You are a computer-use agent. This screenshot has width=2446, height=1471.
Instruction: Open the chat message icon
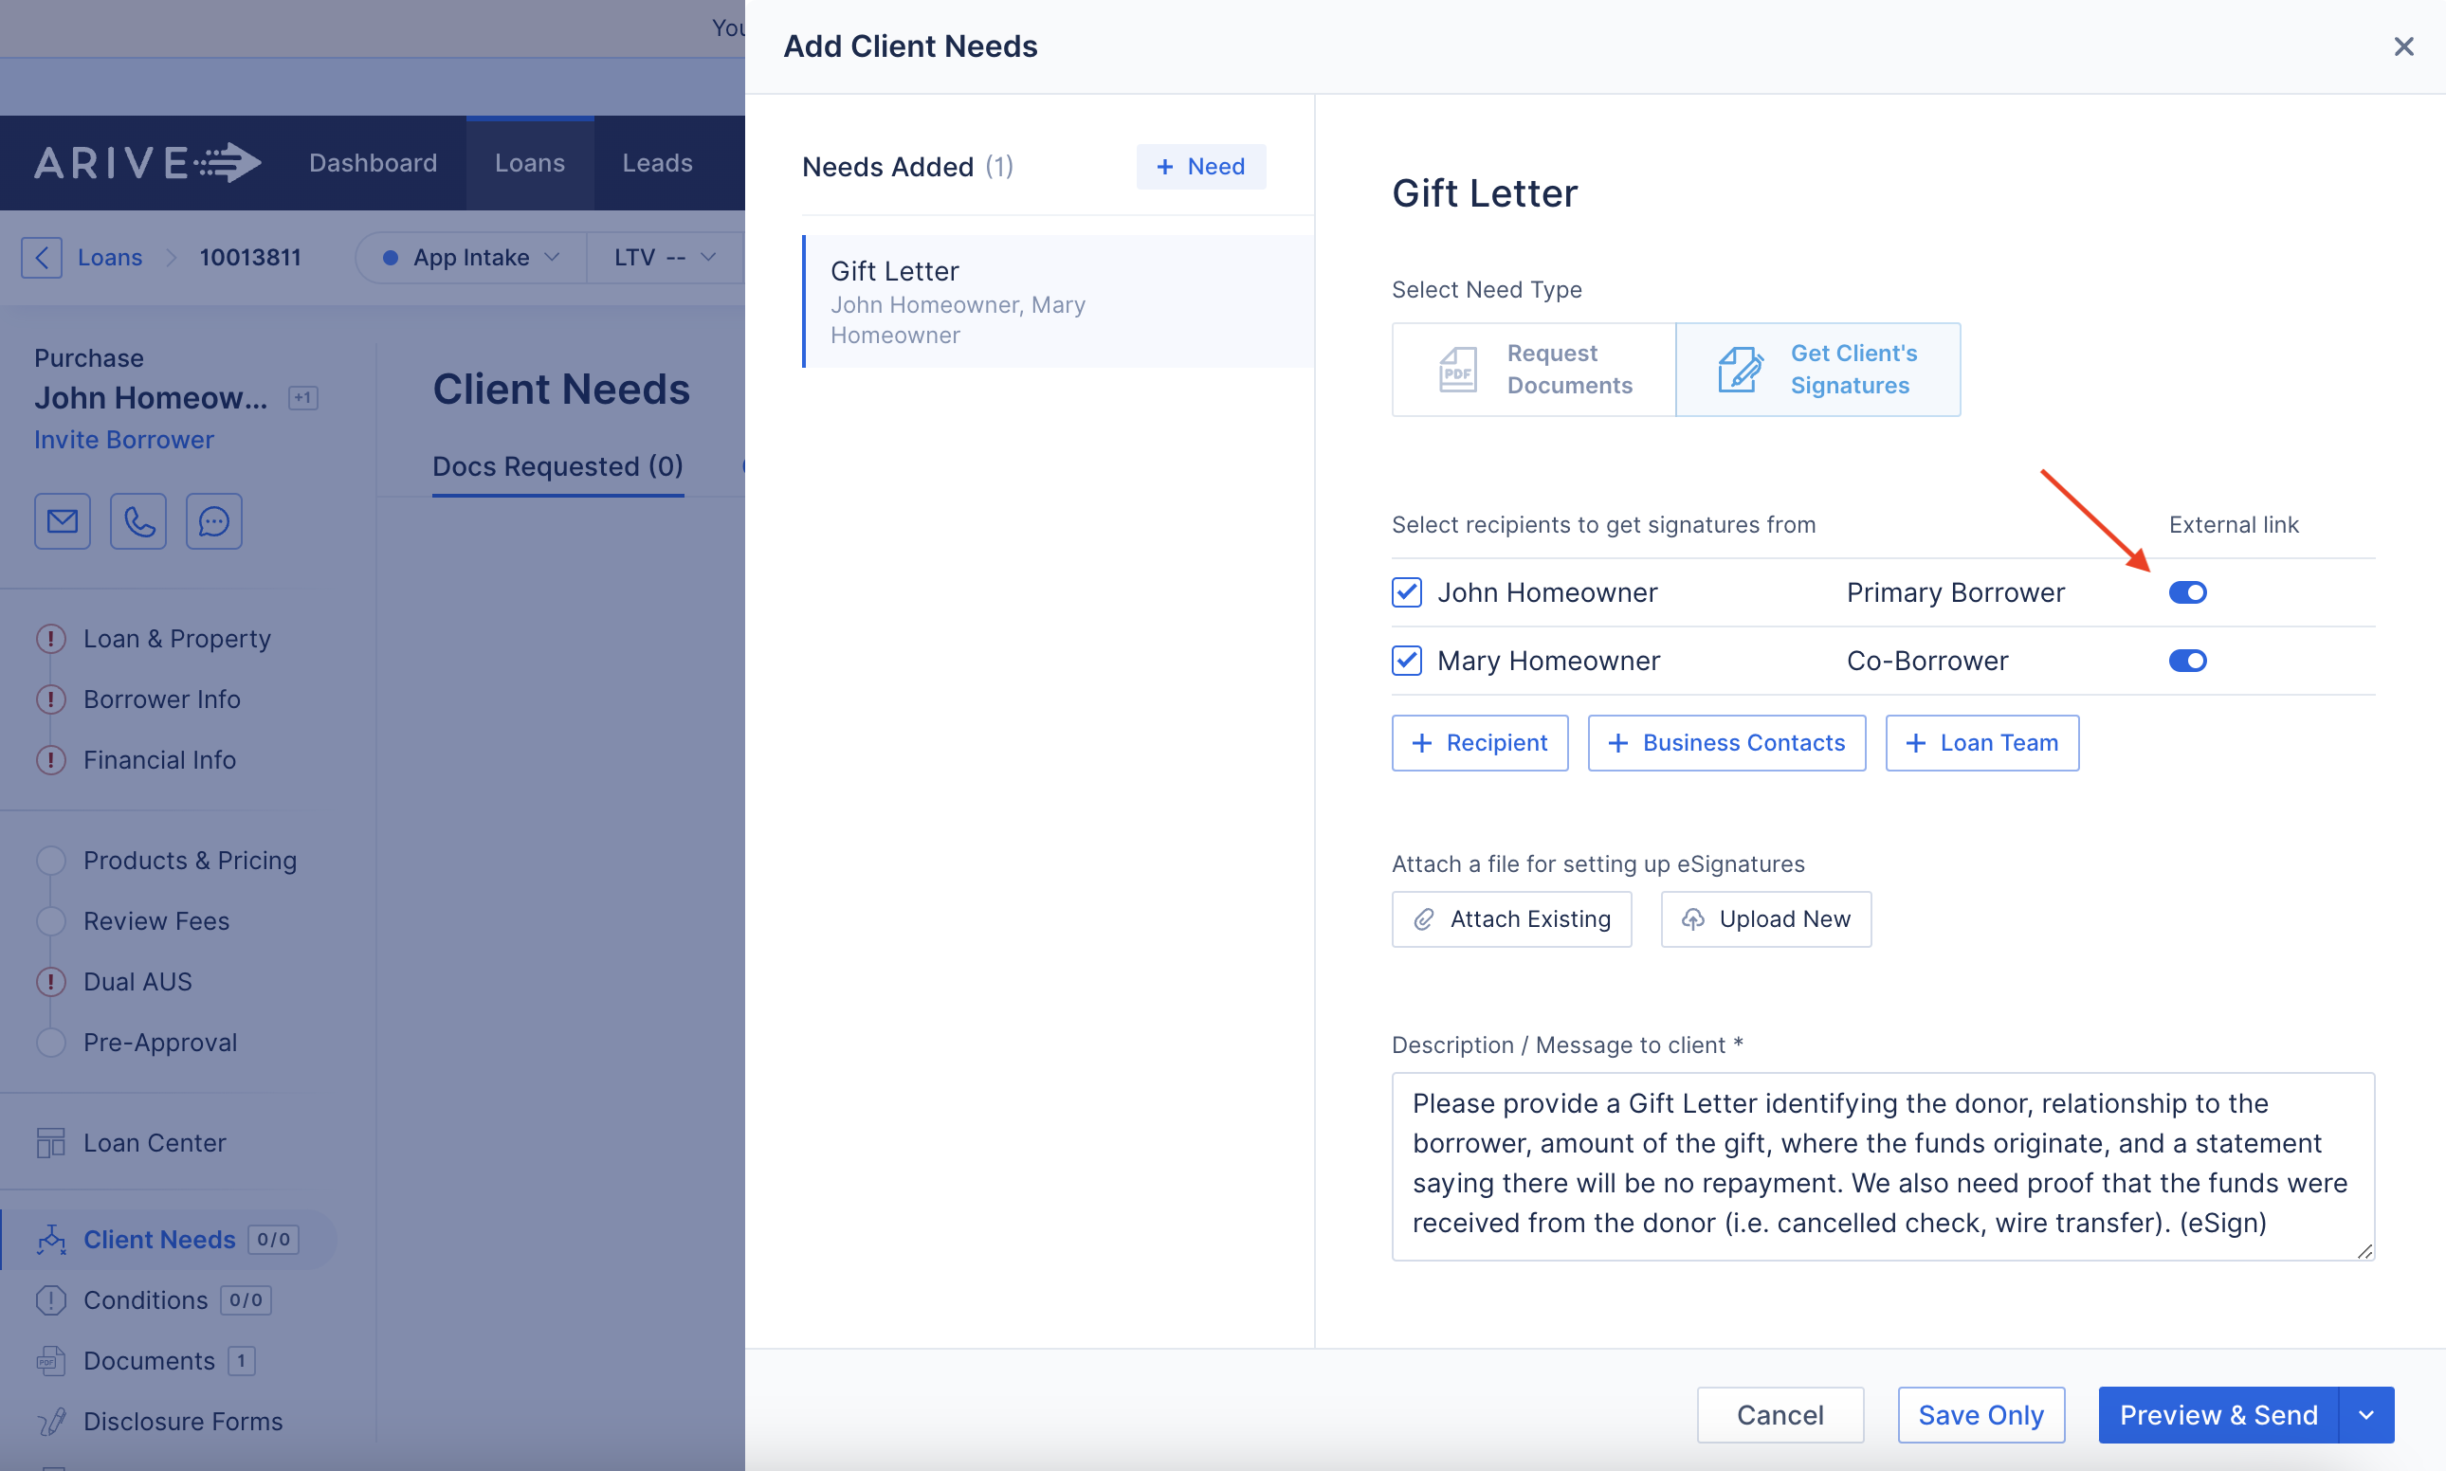214,521
